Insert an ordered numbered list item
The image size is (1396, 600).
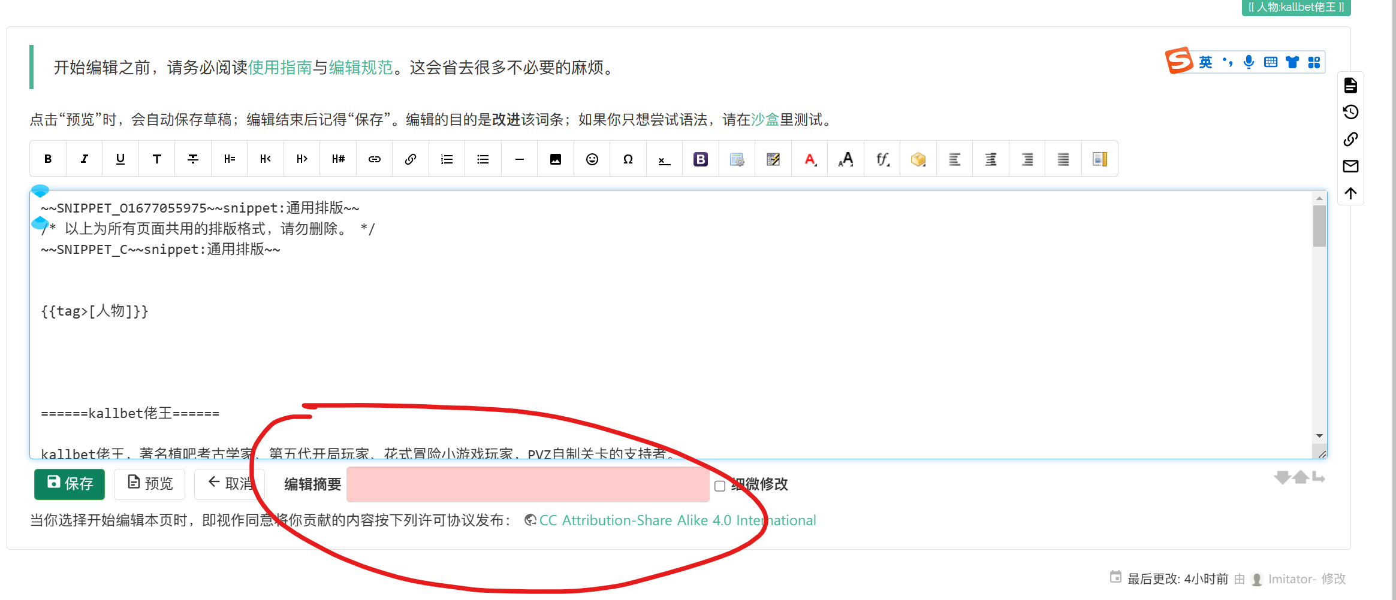tap(447, 159)
